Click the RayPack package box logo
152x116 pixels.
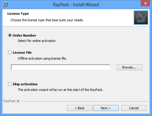[141, 17]
